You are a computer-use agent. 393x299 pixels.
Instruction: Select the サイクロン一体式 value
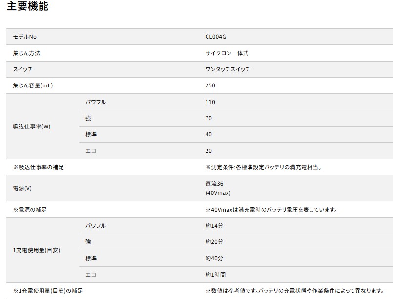[x=227, y=53]
